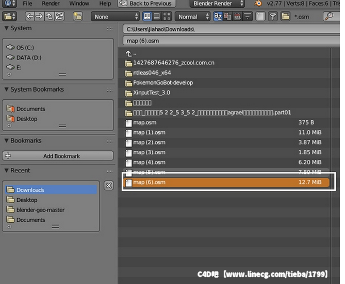The height and width of the screenshot is (284, 345).
Task: Select the E: drive
Action: (58, 67)
